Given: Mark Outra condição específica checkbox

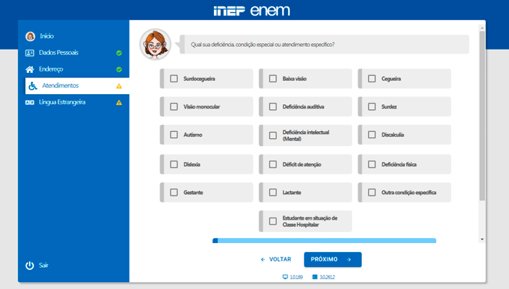Looking at the screenshot, I should pos(372,192).
